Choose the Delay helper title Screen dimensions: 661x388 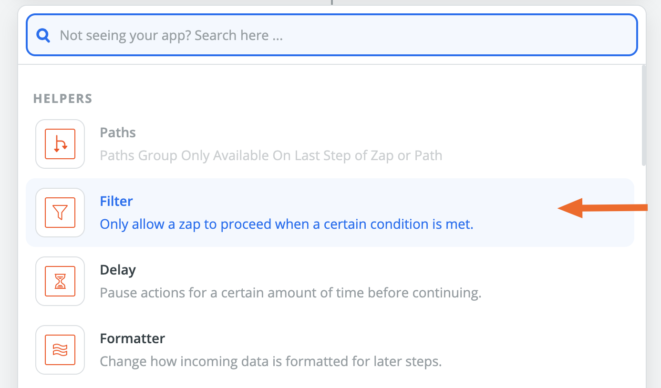118,270
